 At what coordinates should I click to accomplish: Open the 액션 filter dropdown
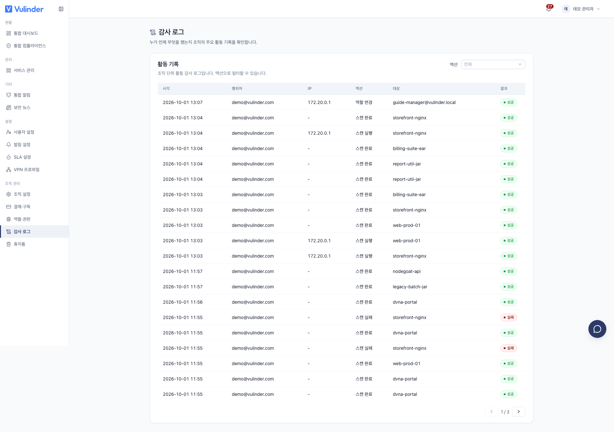pos(493,64)
